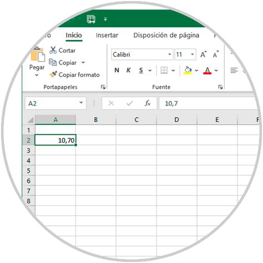Open the Name Box dropdown arrow
This screenshot has height=263, width=263.
[81, 103]
